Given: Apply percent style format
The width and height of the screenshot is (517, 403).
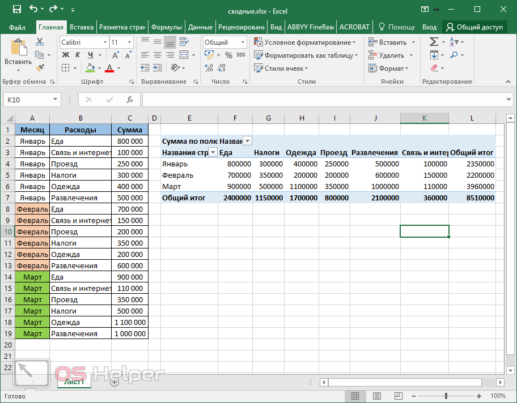Looking at the screenshot, I should pos(228,55).
